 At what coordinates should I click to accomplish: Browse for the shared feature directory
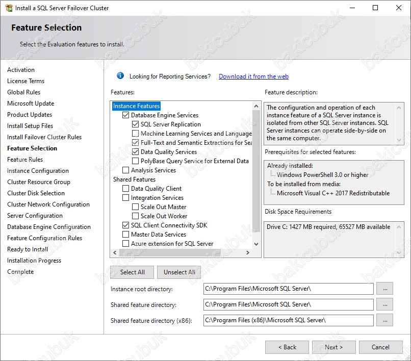[384, 305]
